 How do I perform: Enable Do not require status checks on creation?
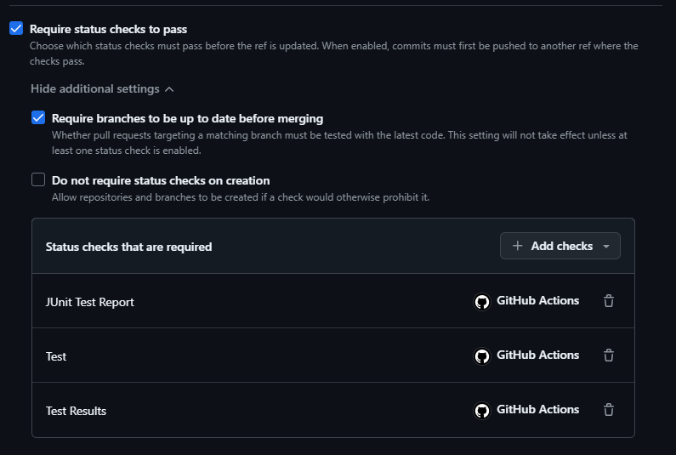coord(38,179)
